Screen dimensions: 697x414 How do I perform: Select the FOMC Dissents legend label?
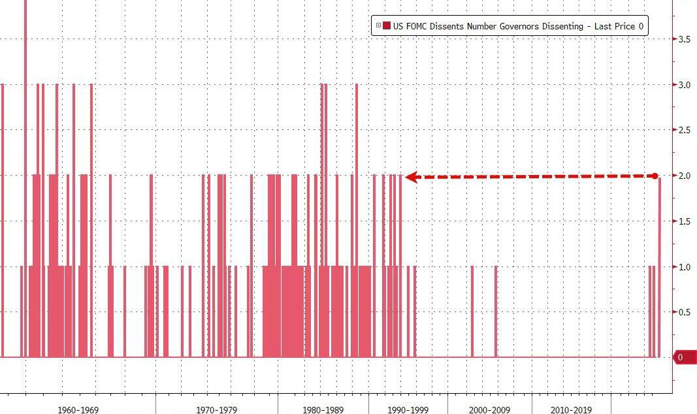[518, 26]
